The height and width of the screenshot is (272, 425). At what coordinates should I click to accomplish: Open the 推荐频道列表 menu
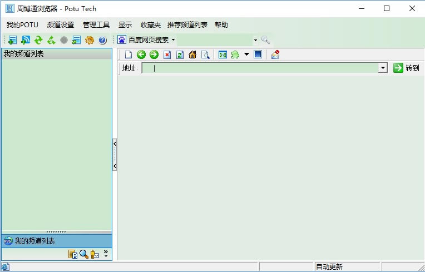[187, 25]
